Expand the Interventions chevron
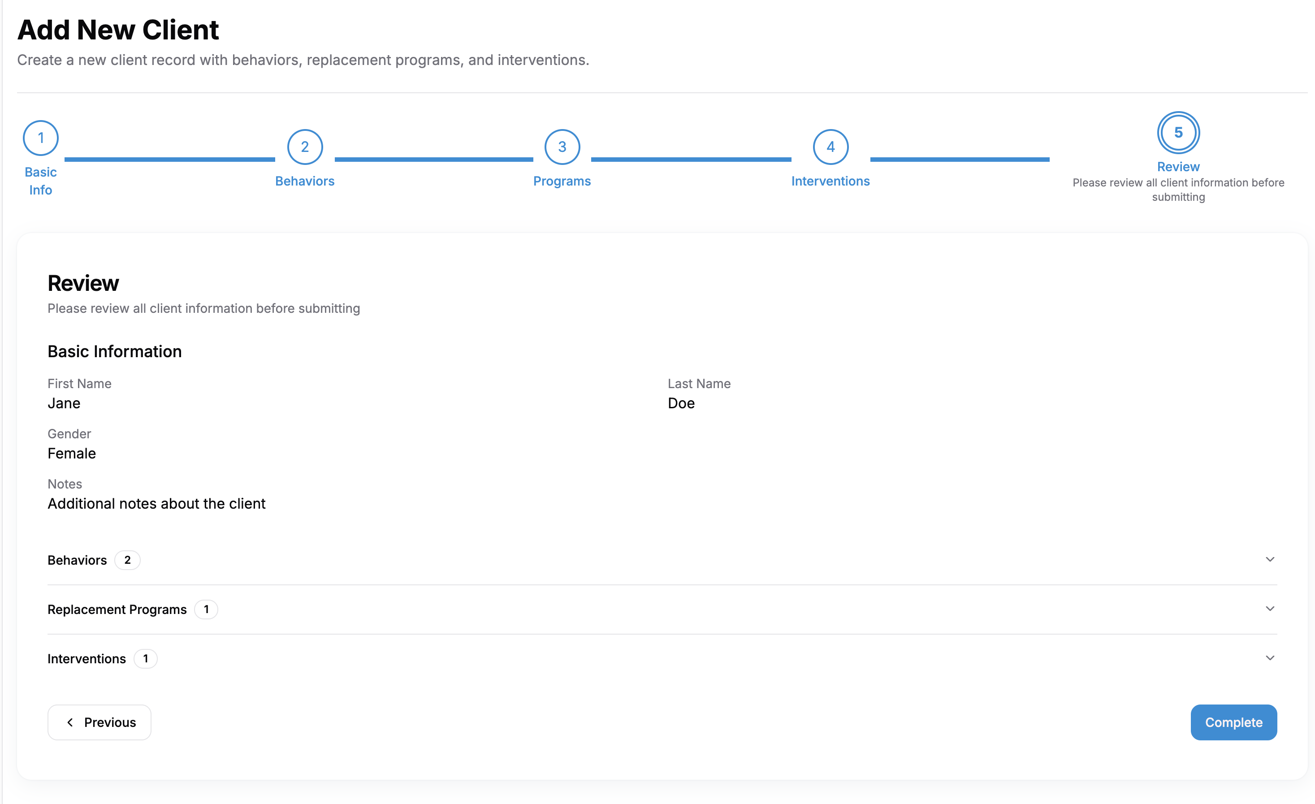The width and height of the screenshot is (1315, 804). coord(1270,658)
